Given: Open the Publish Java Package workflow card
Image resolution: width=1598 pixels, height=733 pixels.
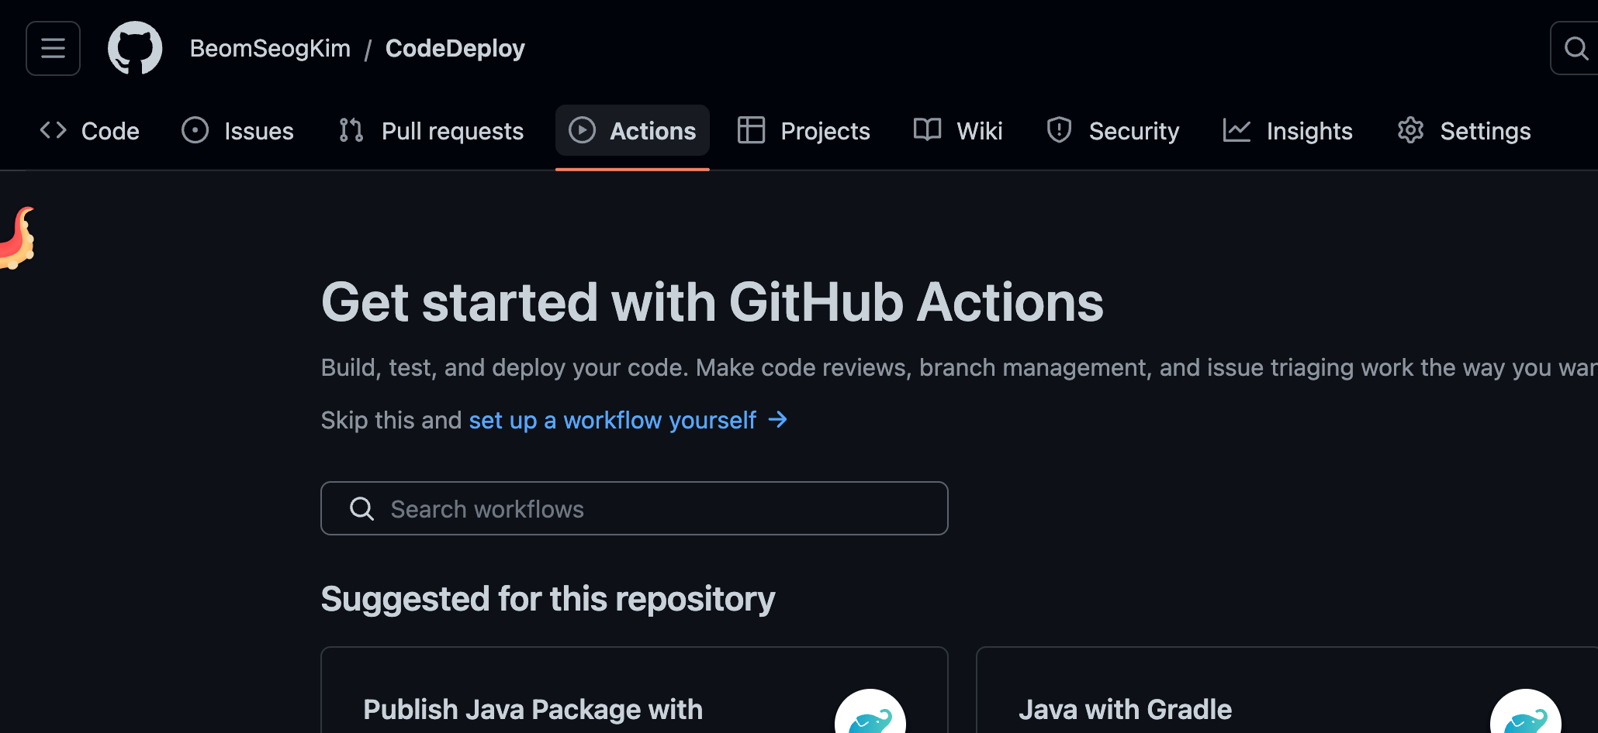Looking at the screenshot, I should (635, 690).
